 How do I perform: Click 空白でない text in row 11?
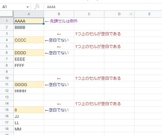[x=59, y=85]
